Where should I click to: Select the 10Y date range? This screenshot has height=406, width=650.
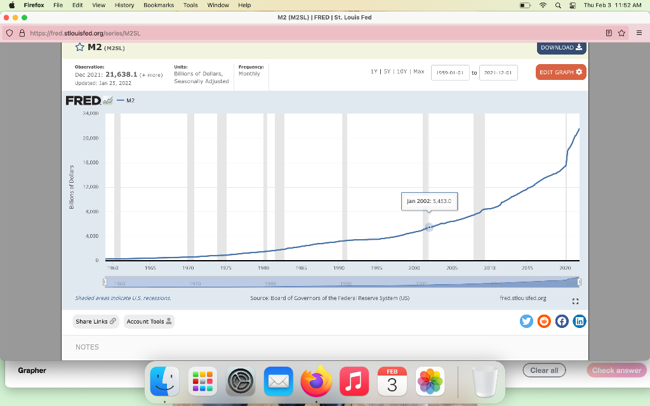[401, 72]
